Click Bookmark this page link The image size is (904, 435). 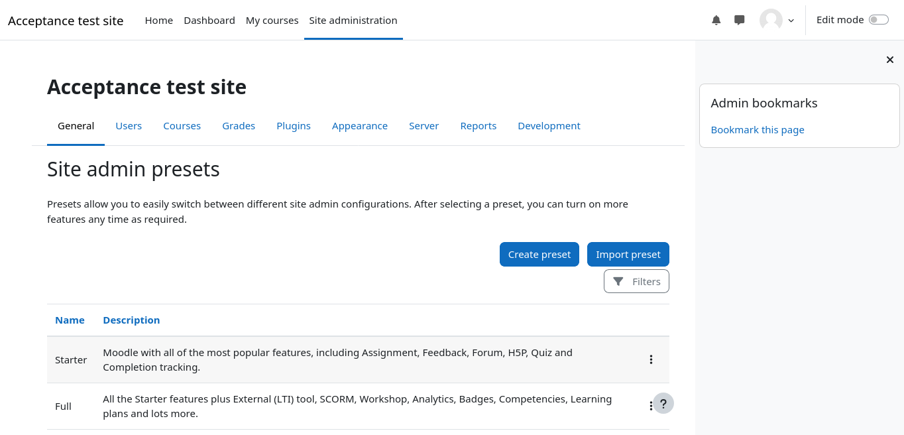point(758,130)
